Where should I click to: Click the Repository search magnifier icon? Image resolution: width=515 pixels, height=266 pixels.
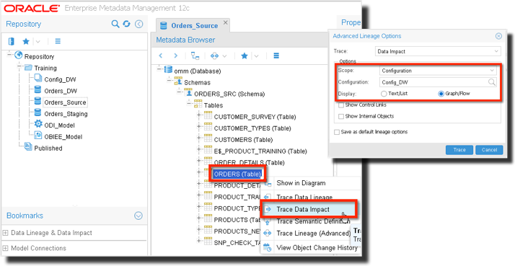(115, 24)
